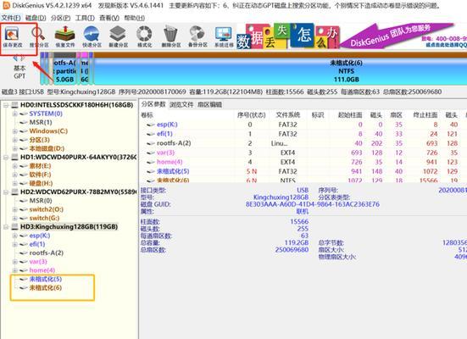This screenshot has width=467, height=339.
Task: Click the 保存更改 (Save changes) toolbar icon
Action: point(12,36)
